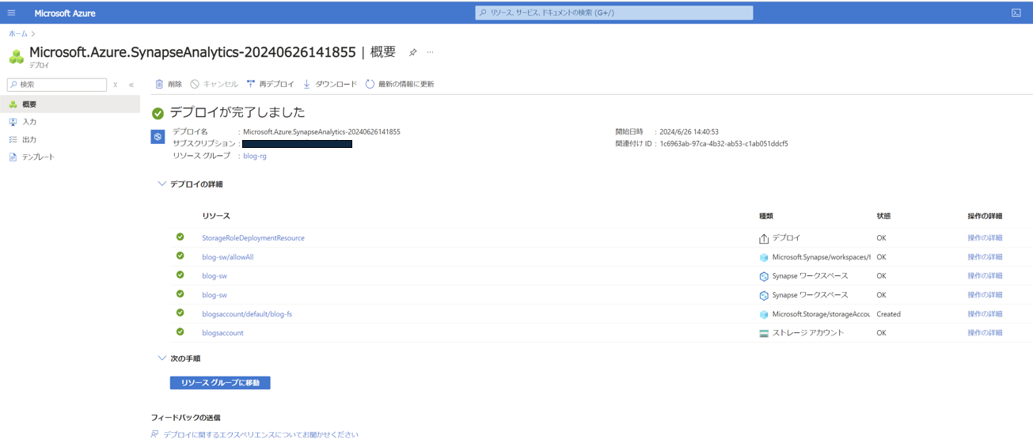Open 操作の詳細 for blogsaccount row
1033x447 pixels.
click(x=985, y=333)
